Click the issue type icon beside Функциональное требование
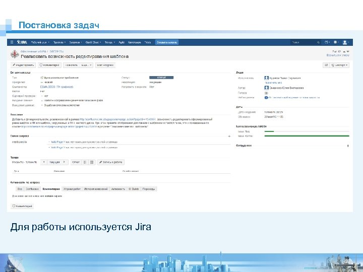This screenshot has height=272, width=363. click(42, 78)
